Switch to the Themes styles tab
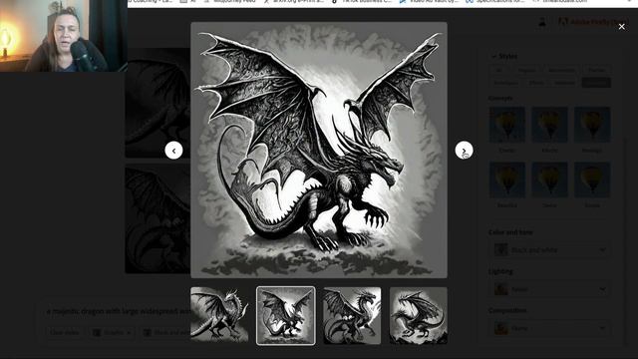The width and height of the screenshot is (638, 359). [x=596, y=70]
